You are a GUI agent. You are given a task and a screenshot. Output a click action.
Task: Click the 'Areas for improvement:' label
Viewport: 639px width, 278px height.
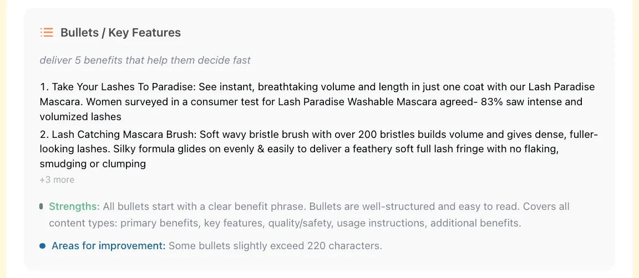[108, 246]
